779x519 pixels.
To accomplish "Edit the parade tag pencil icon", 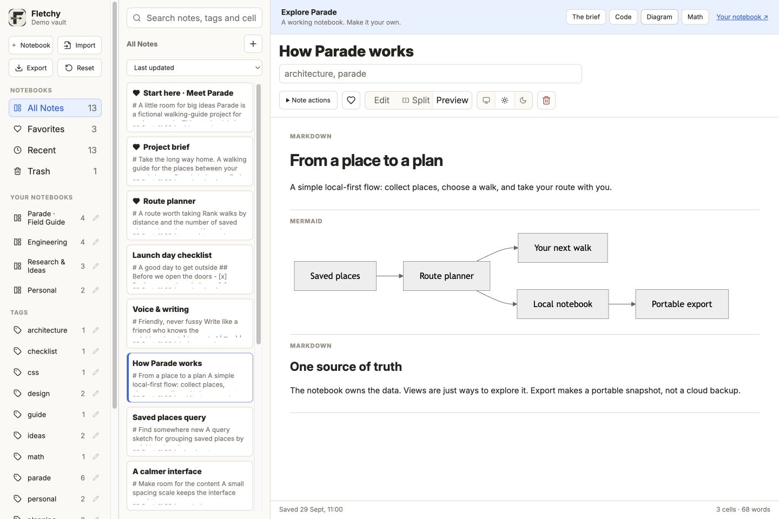I will pos(96,478).
